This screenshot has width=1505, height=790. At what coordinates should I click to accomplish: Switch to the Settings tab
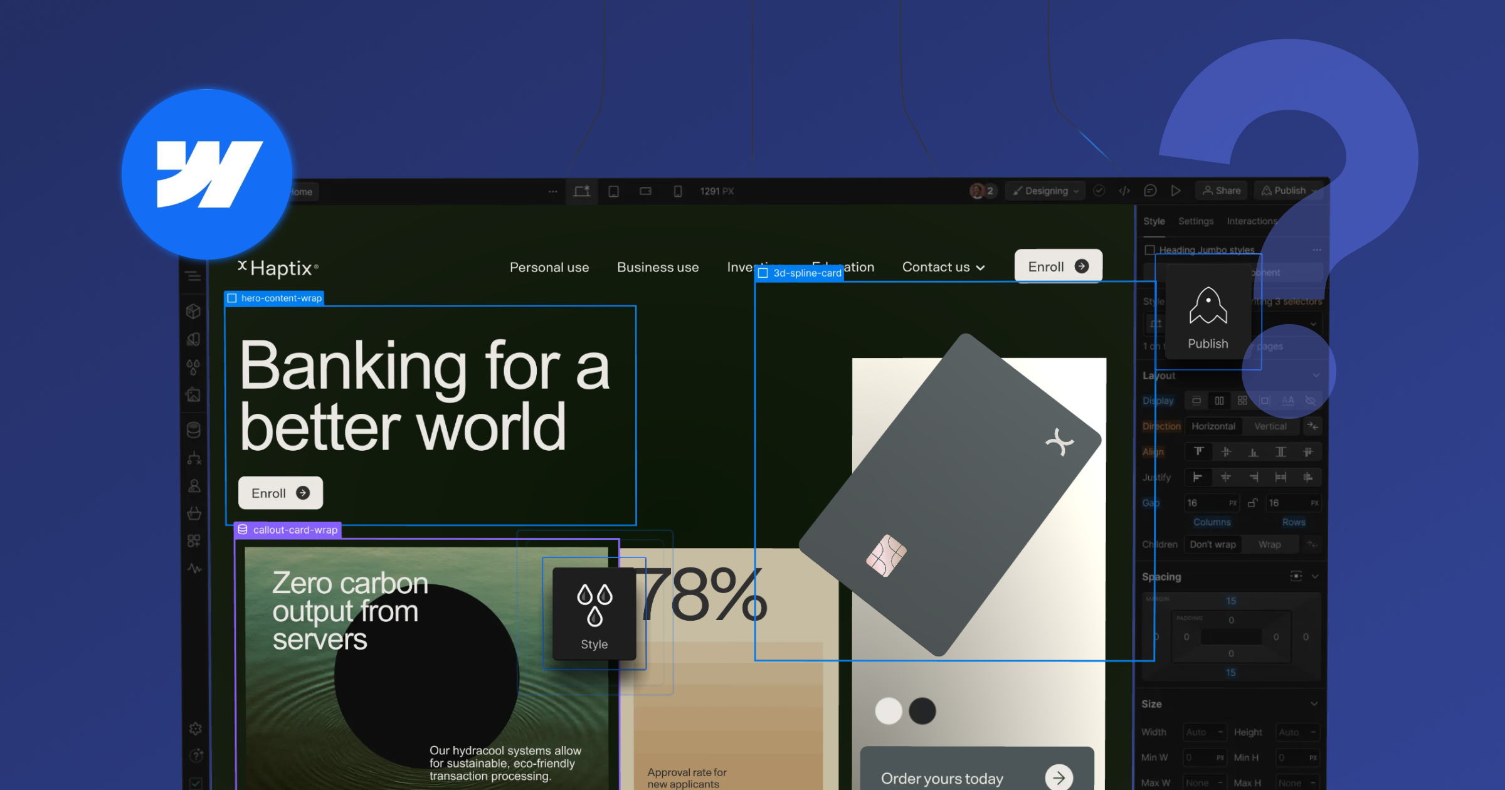[1195, 221]
